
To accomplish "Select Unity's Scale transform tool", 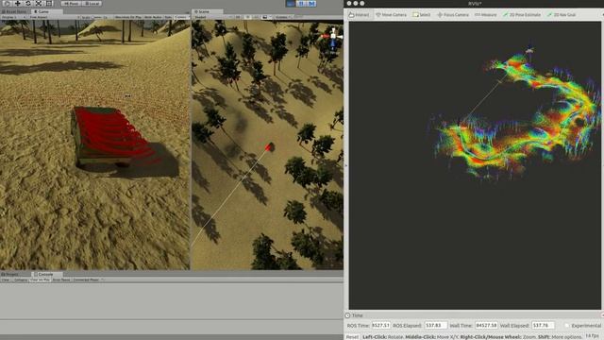I will coord(39,4).
